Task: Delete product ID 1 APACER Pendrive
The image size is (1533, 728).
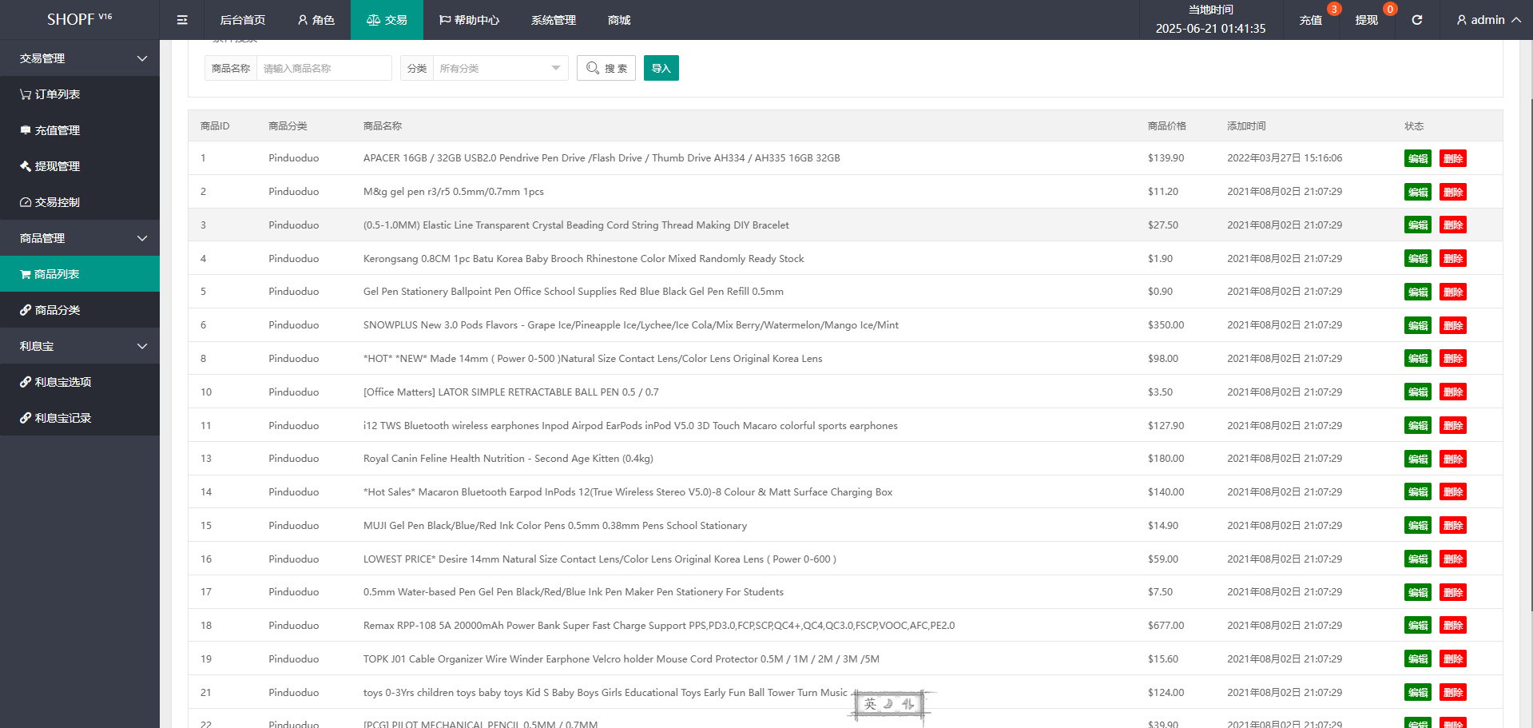Action: (1452, 159)
